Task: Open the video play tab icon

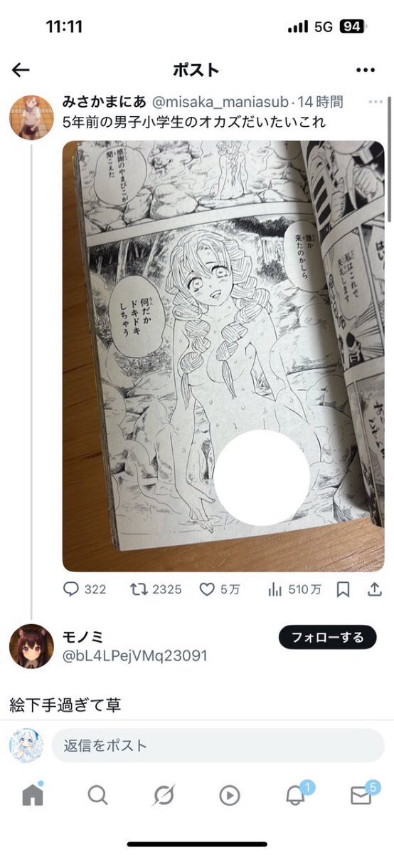Action: coord(229,795)
